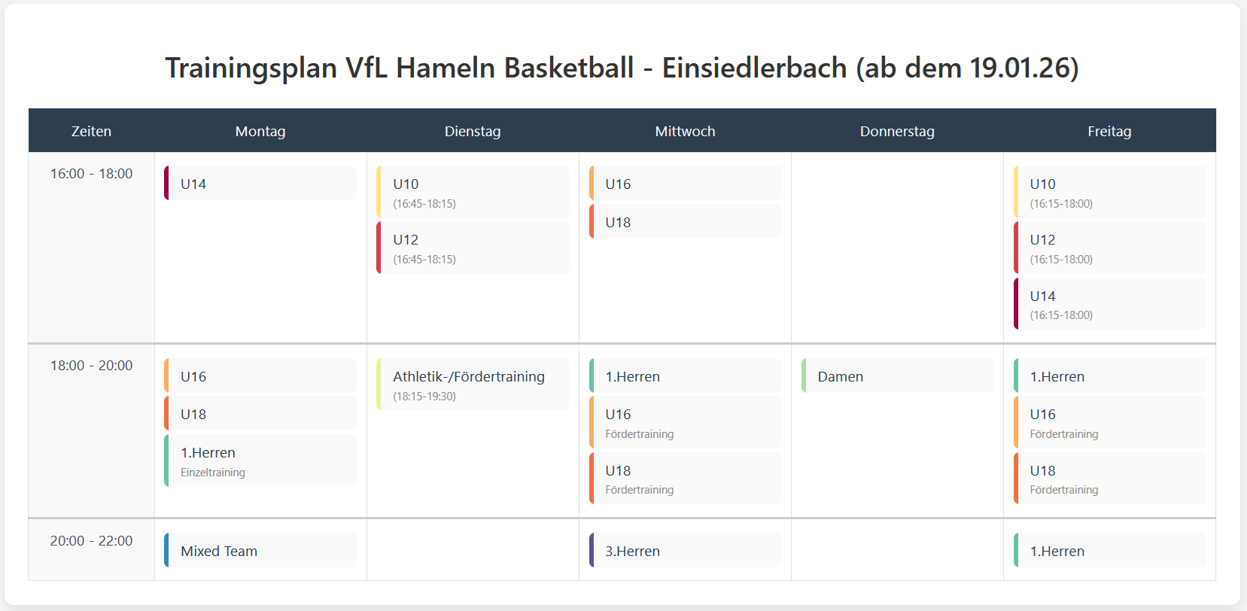Image resolution: width=1247 pixels, height=611 pixels.
Task: Open the U18 Fördertraining entry on Mittwoch
Action: pos(685,479)
